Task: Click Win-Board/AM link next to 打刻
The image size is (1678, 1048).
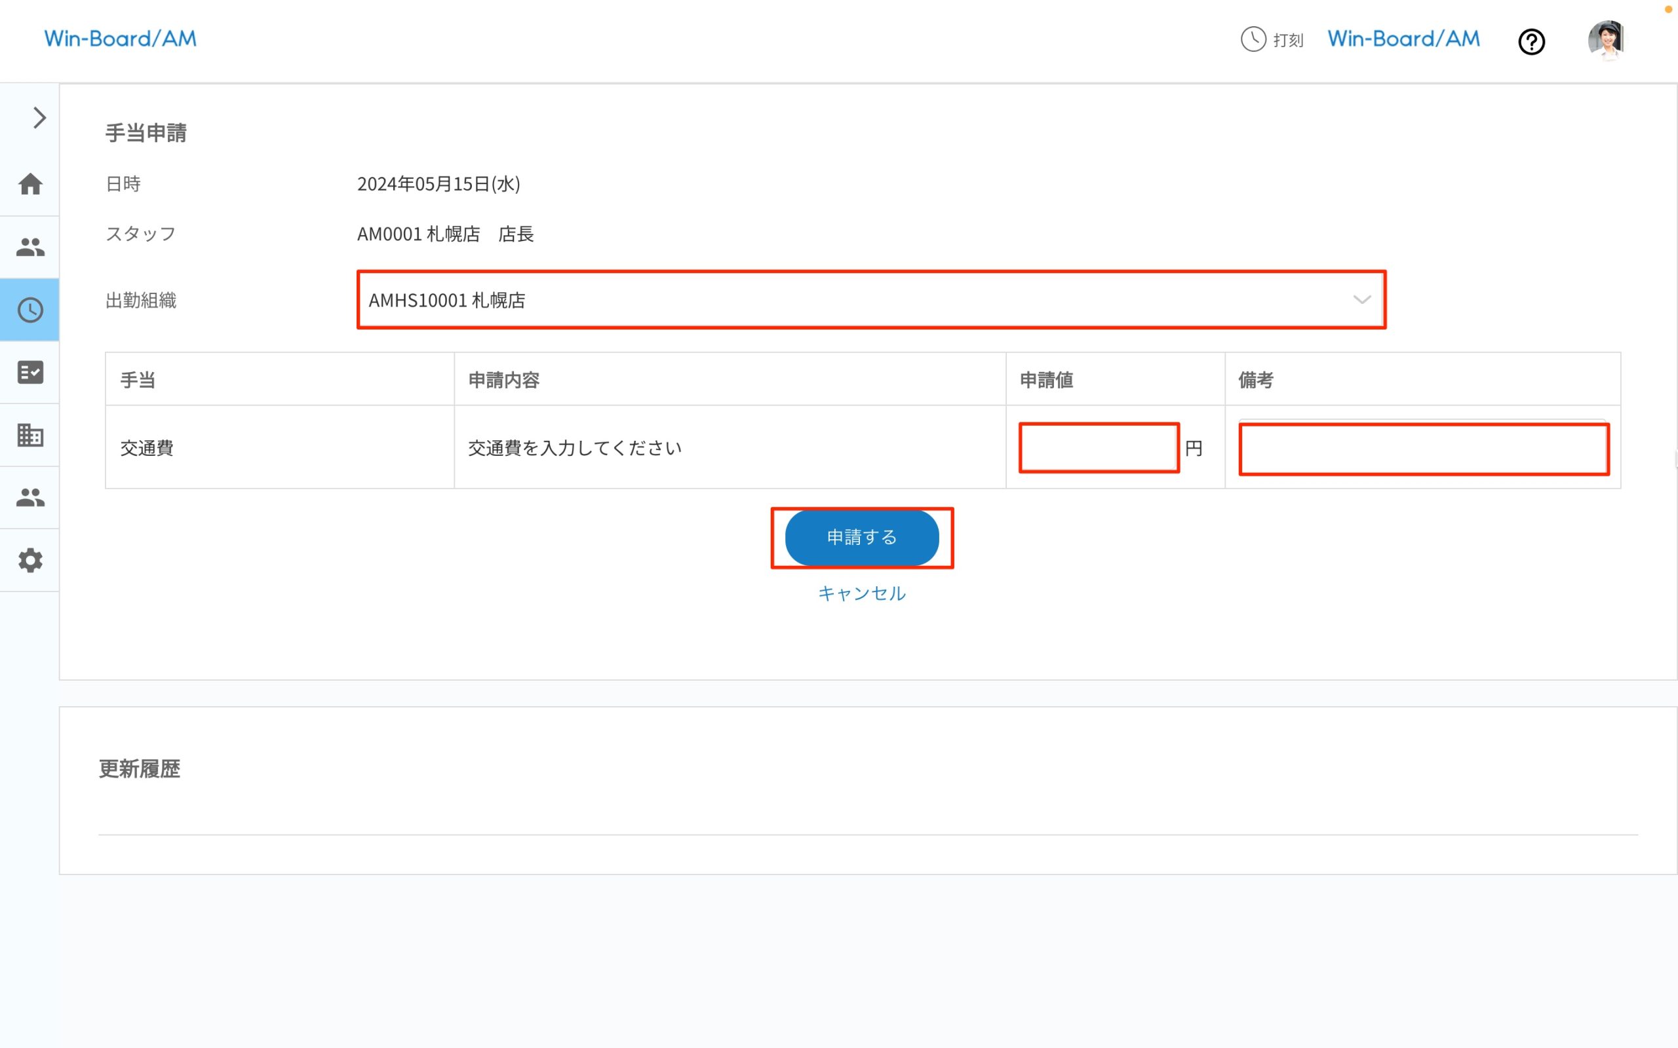Action: coord(1403,39)
